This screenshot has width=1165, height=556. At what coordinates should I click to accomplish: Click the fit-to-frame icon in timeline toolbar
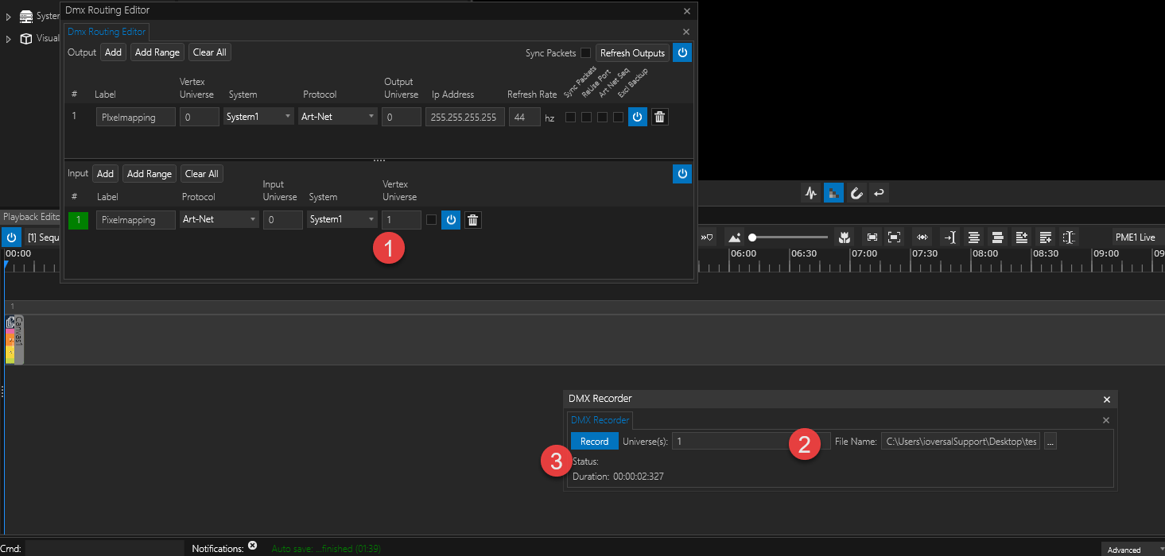[x=872, y=237]
